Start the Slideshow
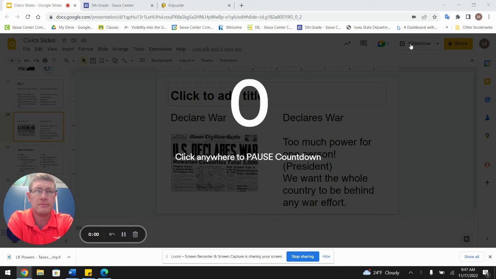496x279 pixels. [415, 43]
